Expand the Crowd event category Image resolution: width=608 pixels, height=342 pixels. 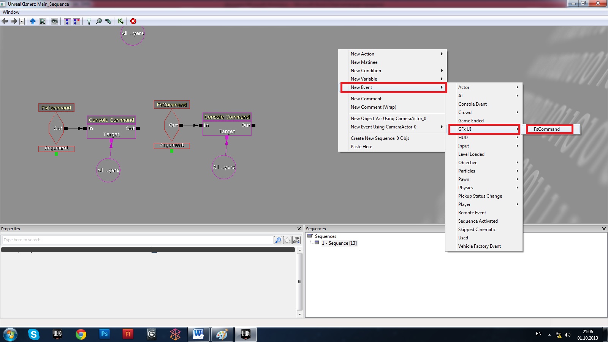click(484, 112)
